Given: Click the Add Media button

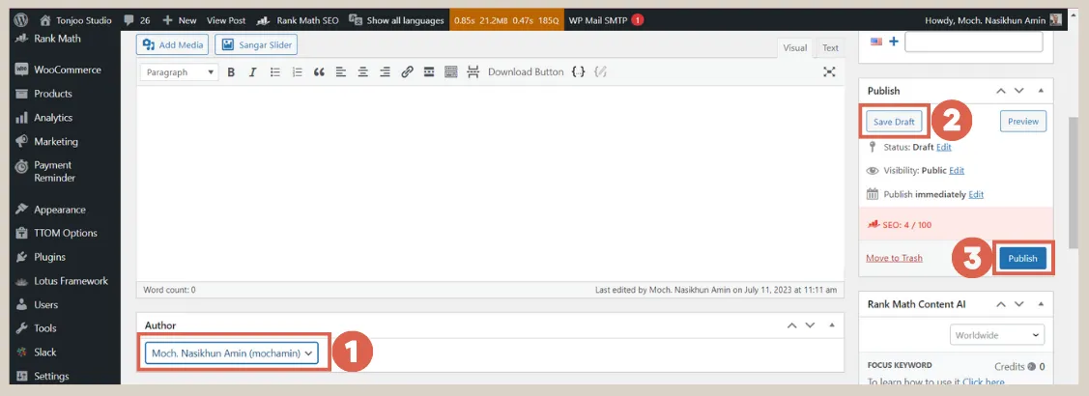Looking at the screenshot, I should (x=172, y=44).
